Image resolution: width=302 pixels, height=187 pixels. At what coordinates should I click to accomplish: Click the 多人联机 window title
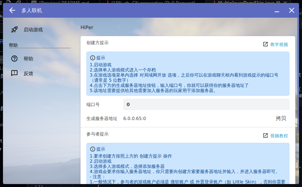32,10
